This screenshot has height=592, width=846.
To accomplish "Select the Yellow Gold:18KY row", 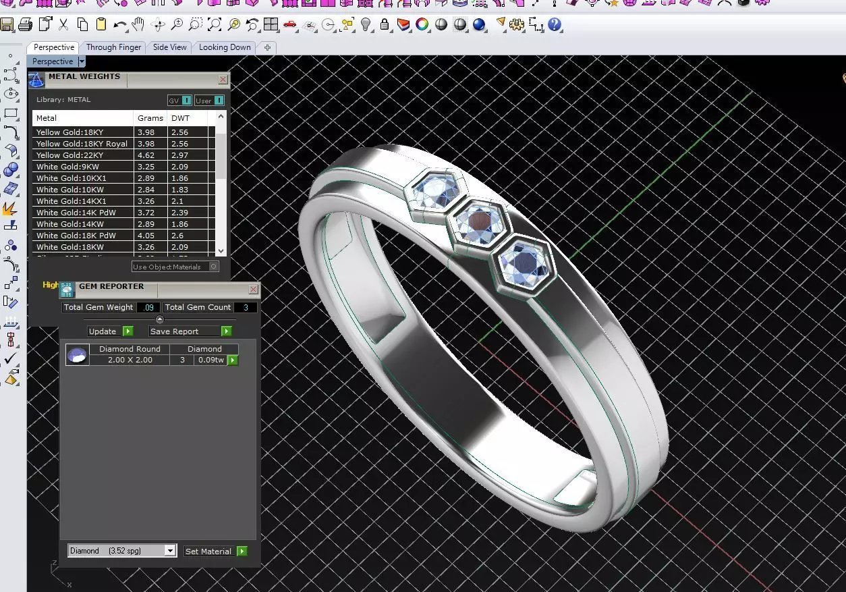I will tap(124, 132).
